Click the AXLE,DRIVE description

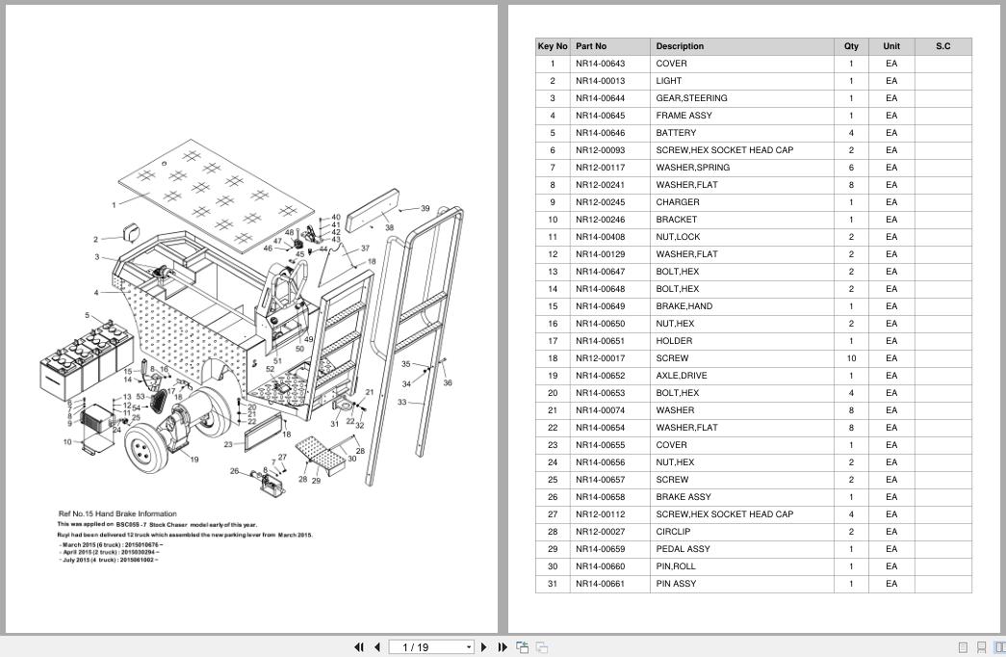682,376
